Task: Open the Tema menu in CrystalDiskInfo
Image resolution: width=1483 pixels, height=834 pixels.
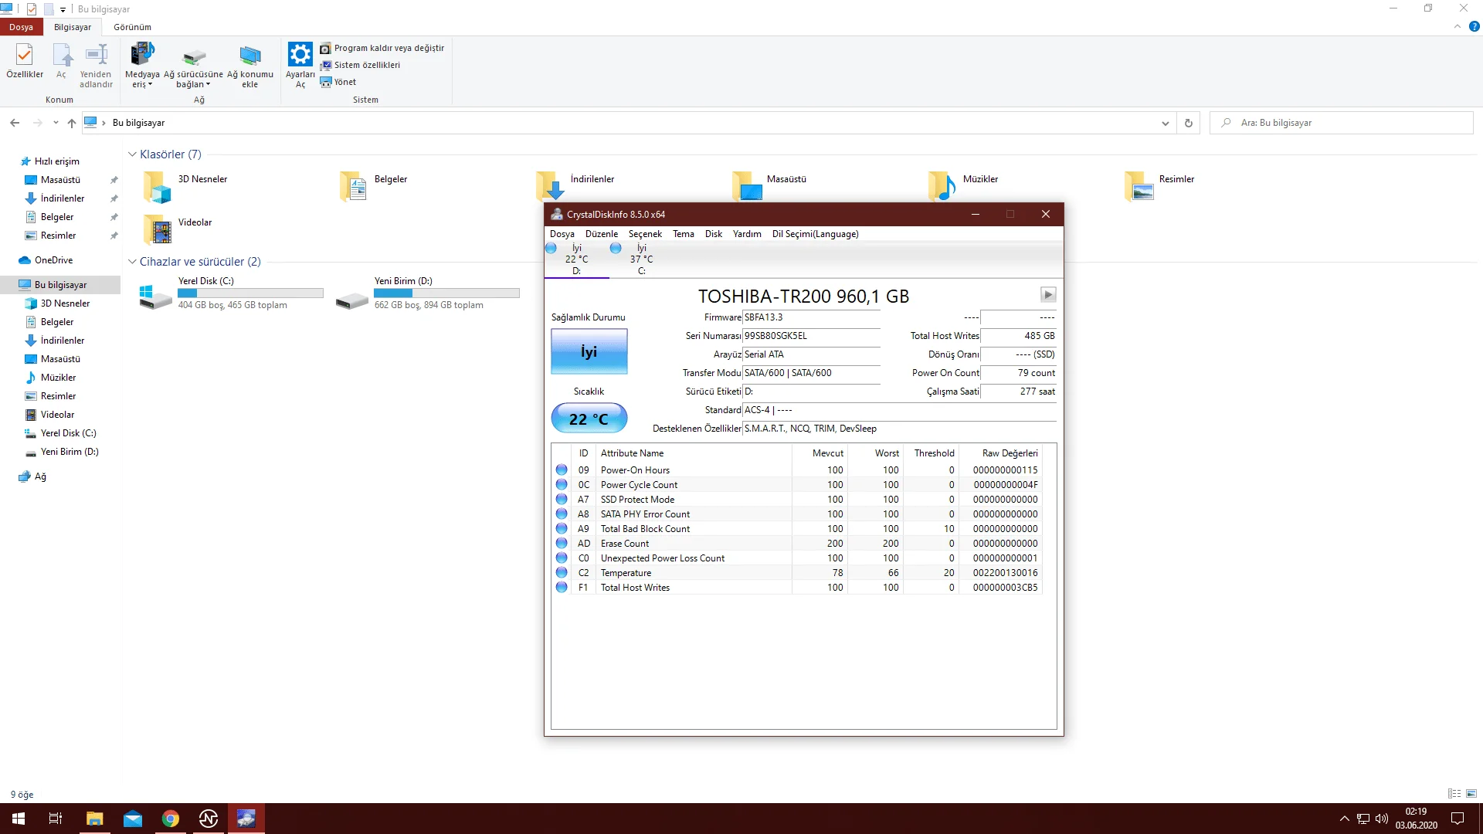Action: pyautogui.click(x=683, y=234)
